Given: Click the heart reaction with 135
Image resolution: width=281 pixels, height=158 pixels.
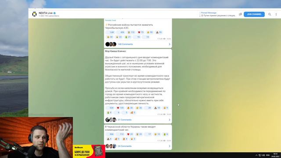Looking at the screenshot, I should point(120,108).
